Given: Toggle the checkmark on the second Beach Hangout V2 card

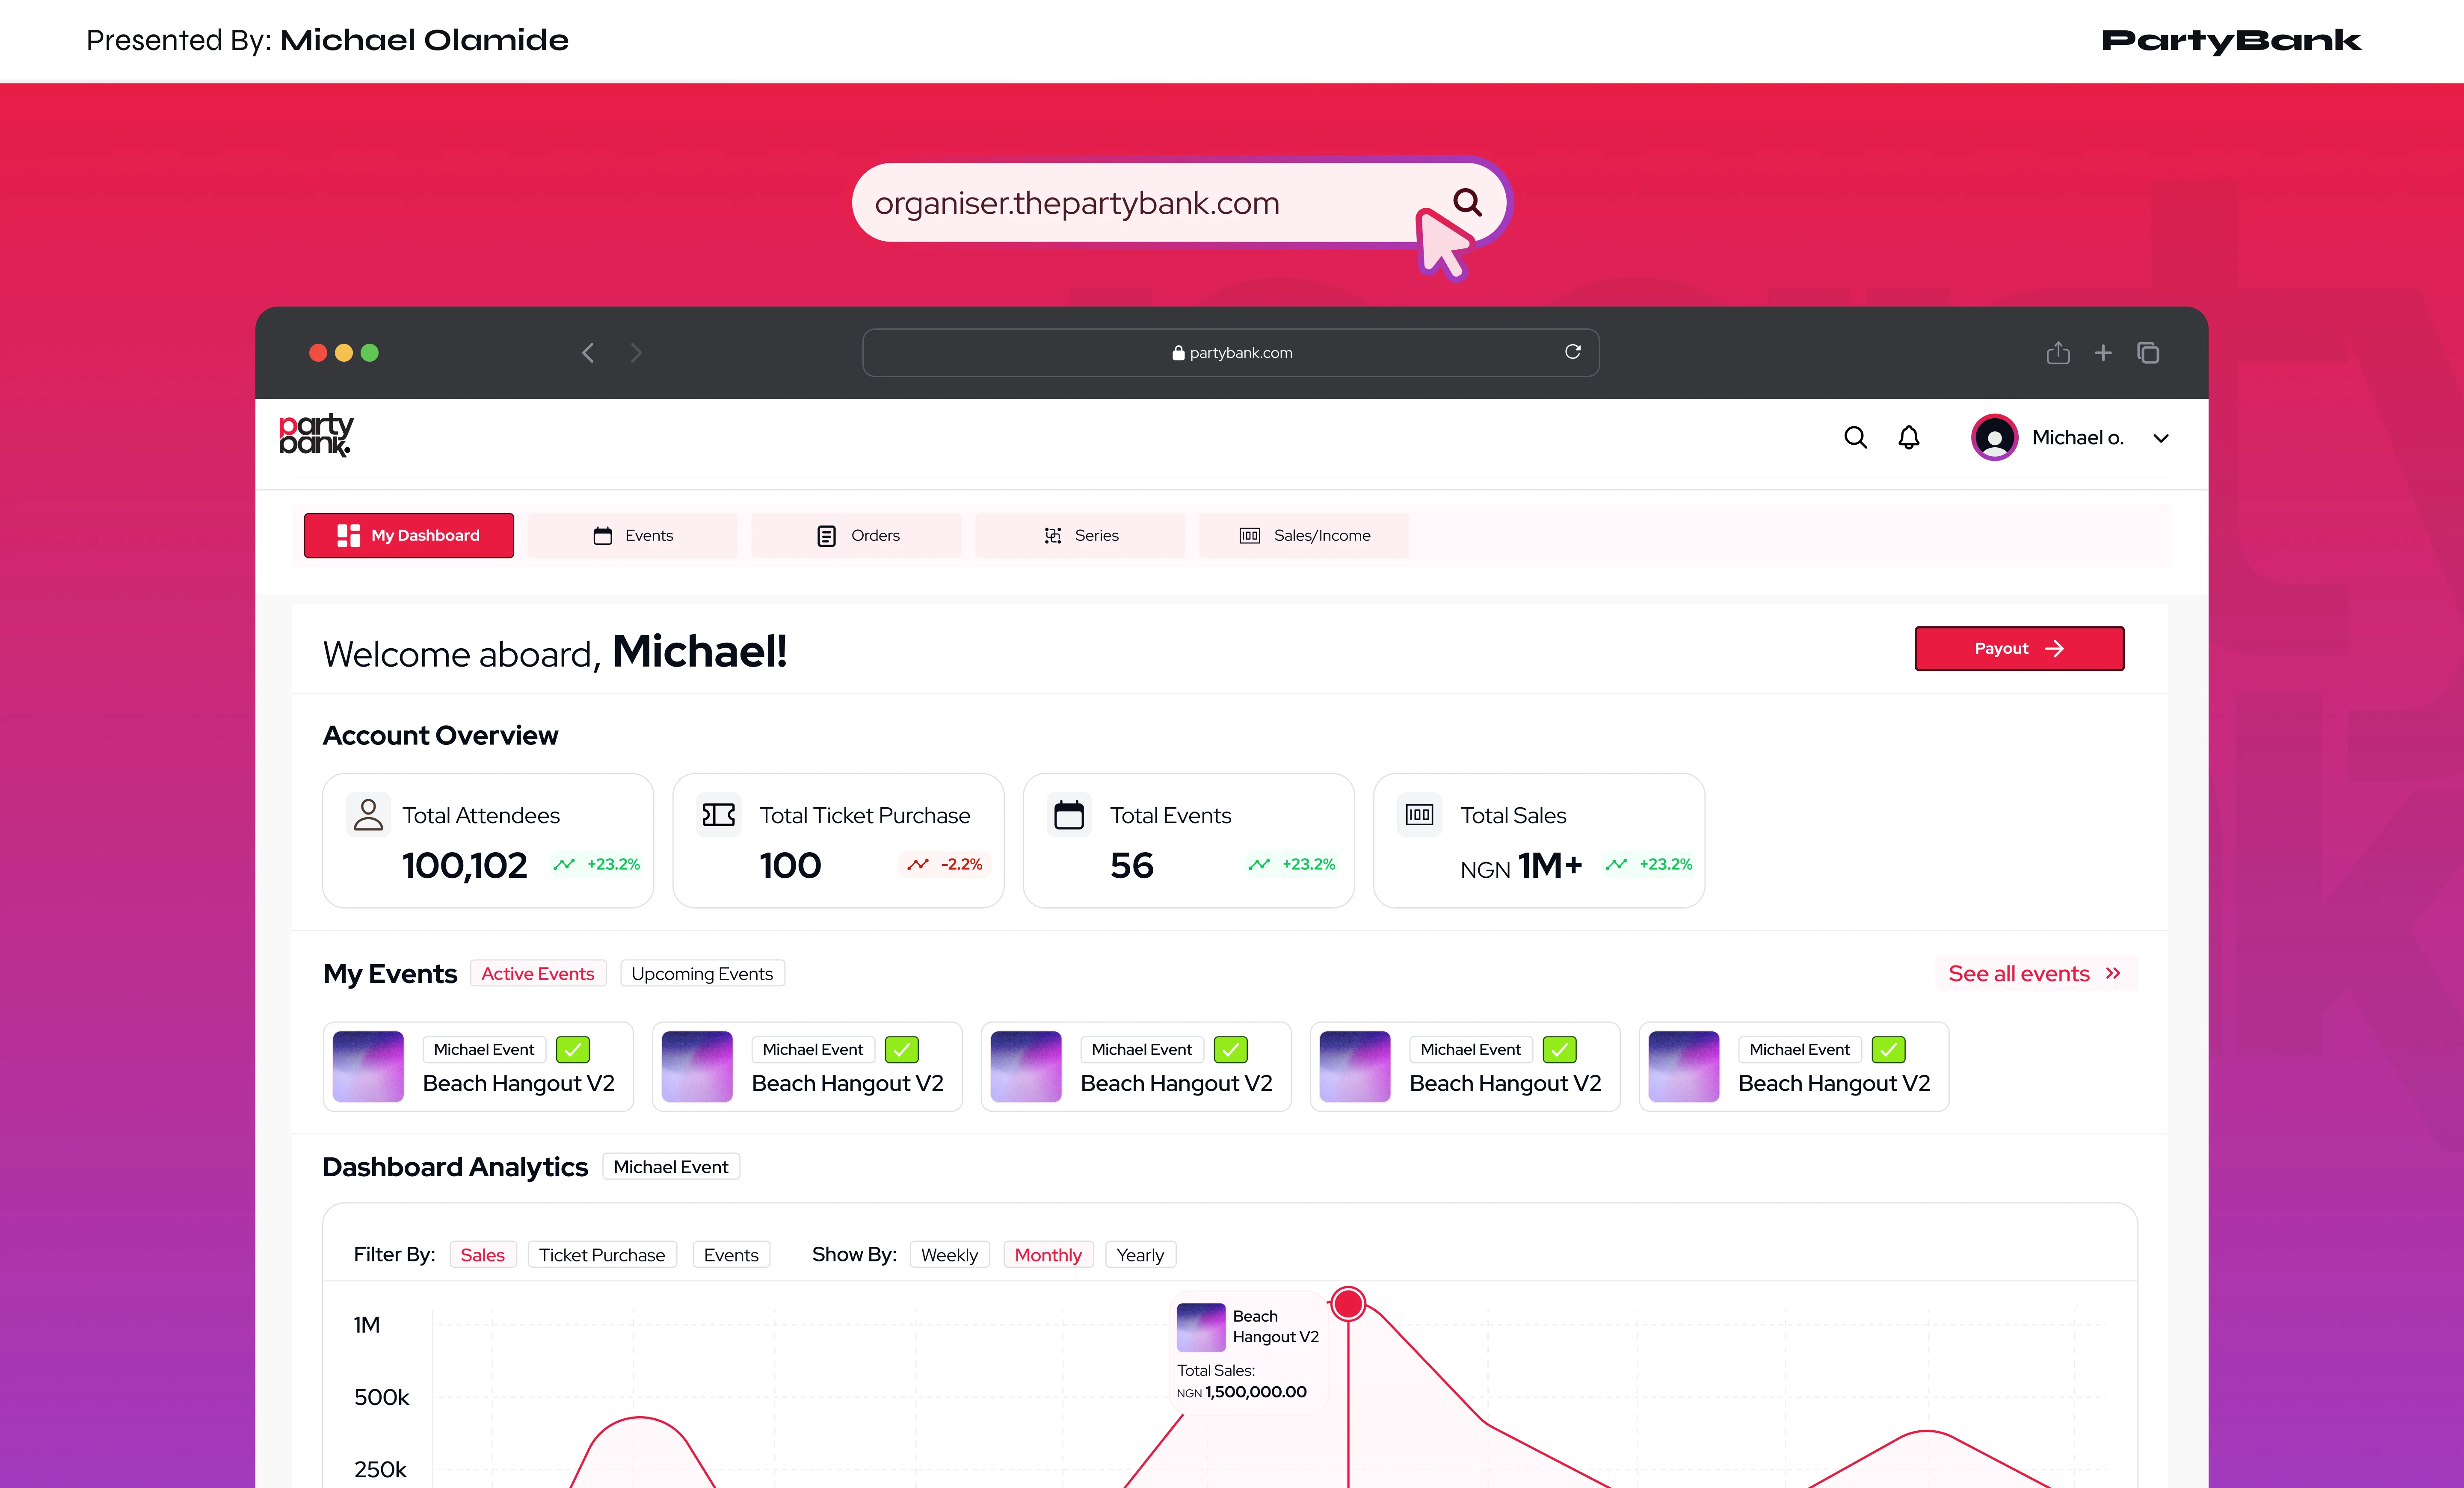Looking at the screenshot, I should (902, 1049).
